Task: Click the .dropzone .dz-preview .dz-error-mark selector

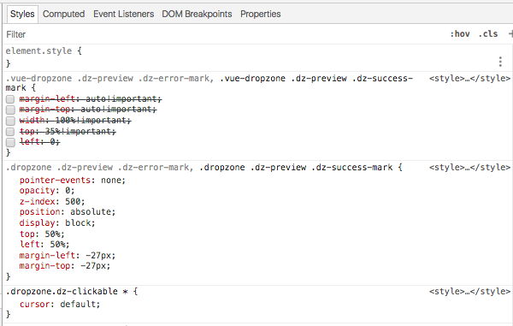Action: tap(97, 168)
